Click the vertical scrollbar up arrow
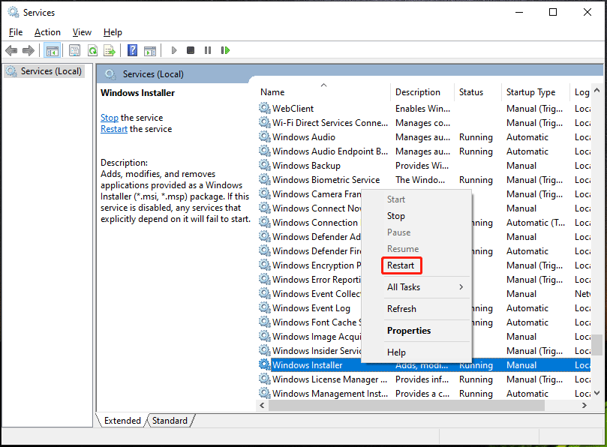The image size is (607, 447). pos(596,91)
